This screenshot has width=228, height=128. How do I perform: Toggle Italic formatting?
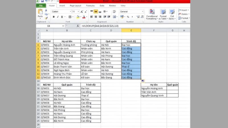(58, 17)
